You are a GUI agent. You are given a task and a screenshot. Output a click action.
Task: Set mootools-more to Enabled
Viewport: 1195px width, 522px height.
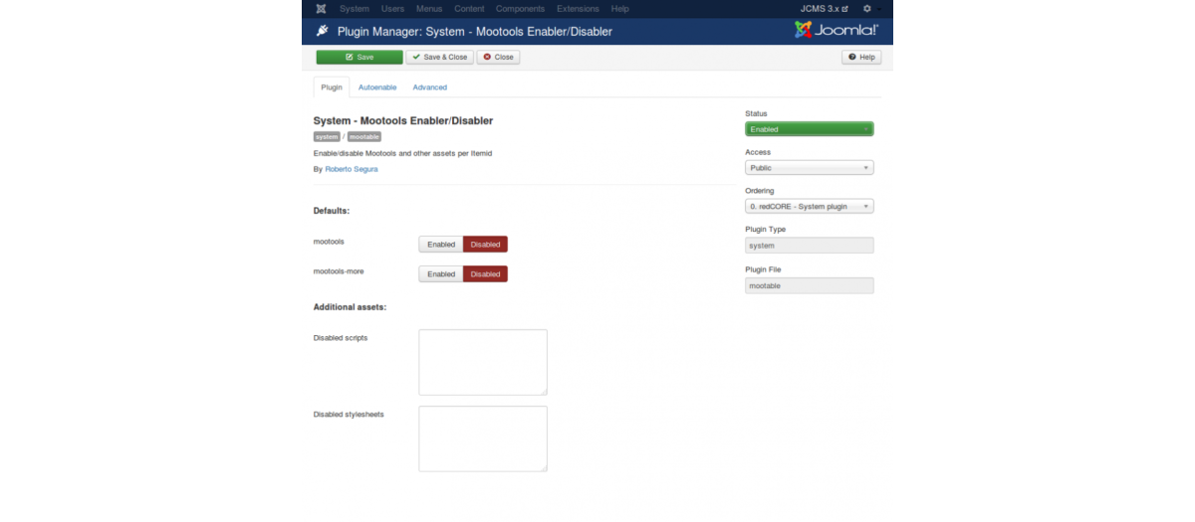(441, 274)
